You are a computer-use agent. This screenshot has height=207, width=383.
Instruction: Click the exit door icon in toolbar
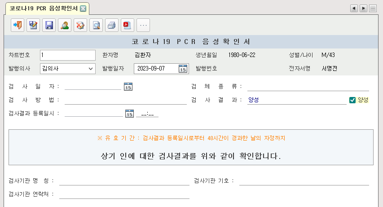click(18, 25)
